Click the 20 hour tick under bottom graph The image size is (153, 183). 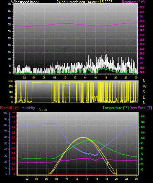click(116, 179)
